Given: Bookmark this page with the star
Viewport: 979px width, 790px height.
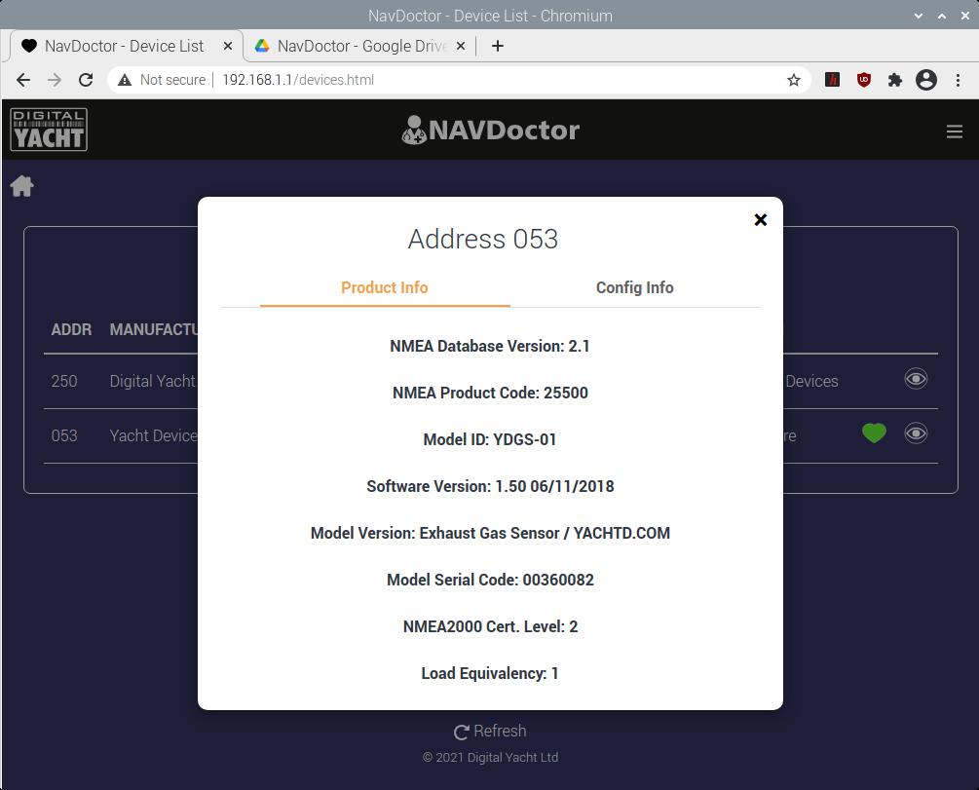Looking at the screenshot, I should click(794, 80).
